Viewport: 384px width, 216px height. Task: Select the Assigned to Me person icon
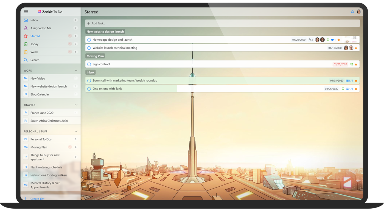[26, 28]
